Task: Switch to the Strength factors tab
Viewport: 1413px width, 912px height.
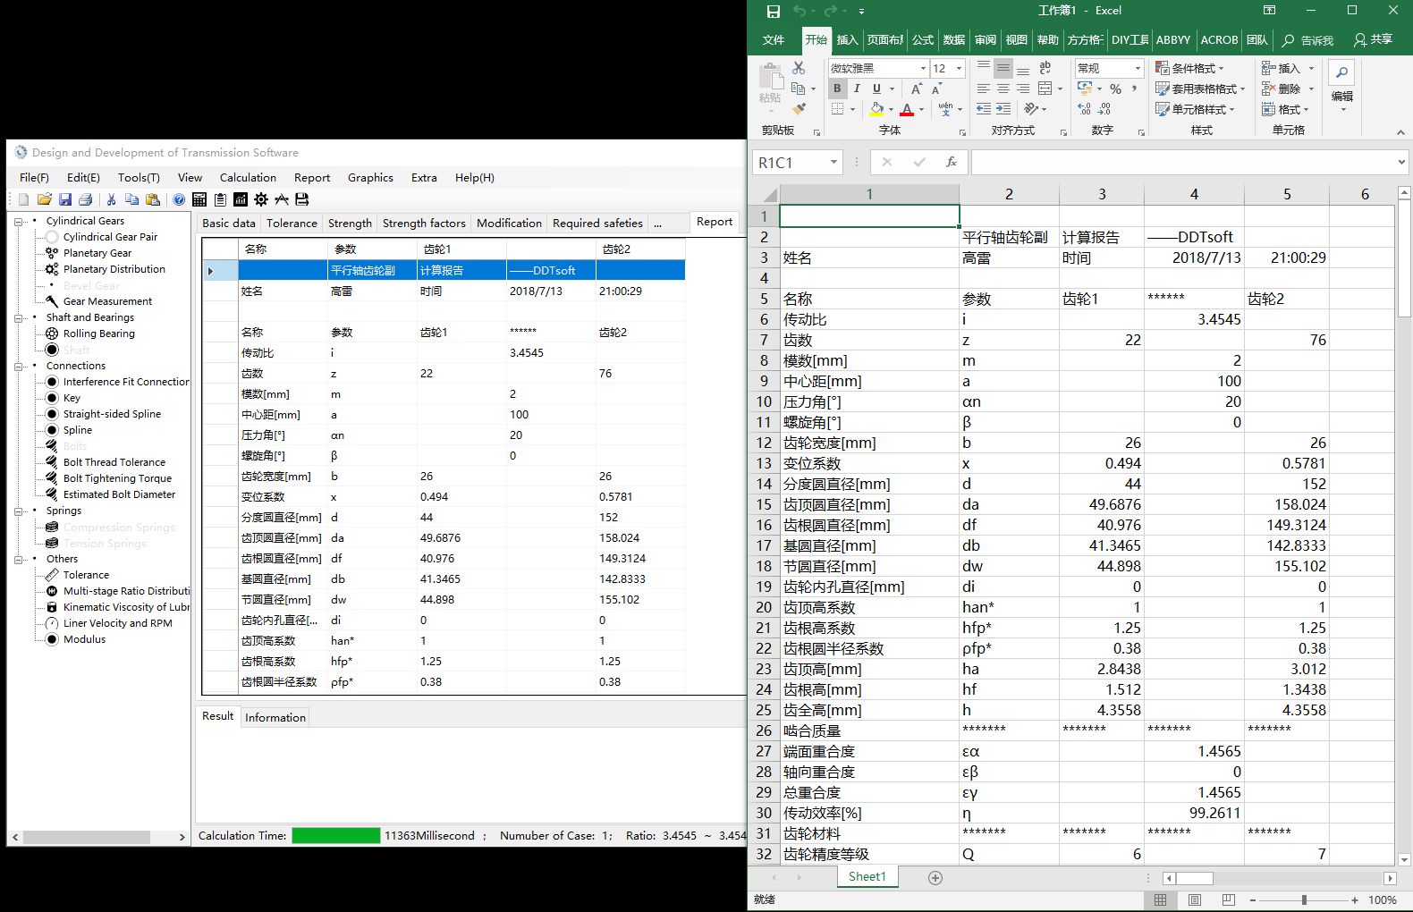Action: click(x=424, y=224)
